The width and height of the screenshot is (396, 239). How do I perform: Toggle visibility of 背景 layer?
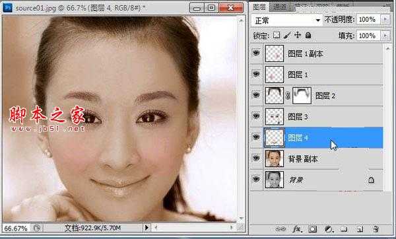click(256, 179)
